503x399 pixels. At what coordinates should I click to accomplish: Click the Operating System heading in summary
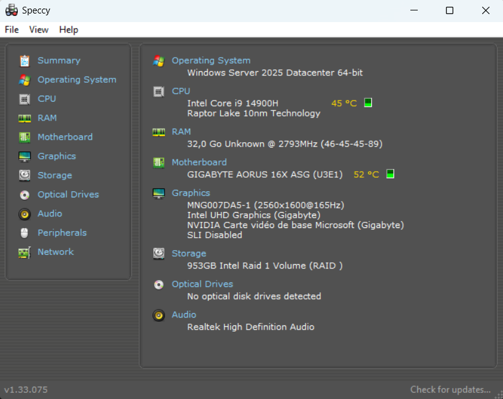tap(211, 61)
